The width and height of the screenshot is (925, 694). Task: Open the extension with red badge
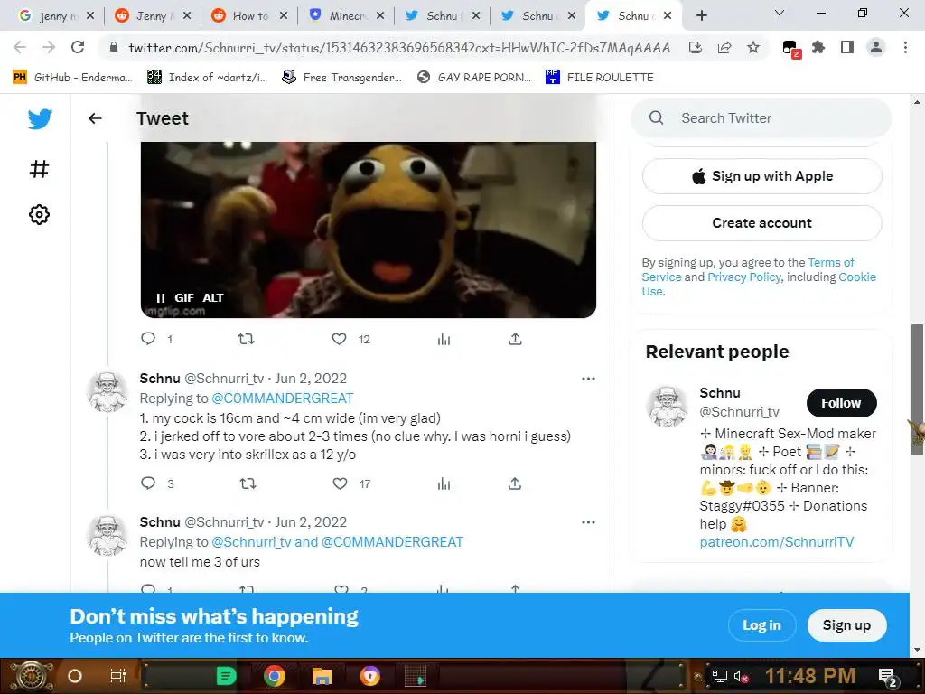[790, 49]
